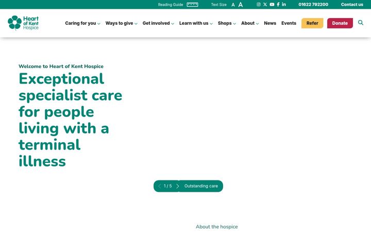Click the yellow Refer button
371x232 pixels.
312,23
